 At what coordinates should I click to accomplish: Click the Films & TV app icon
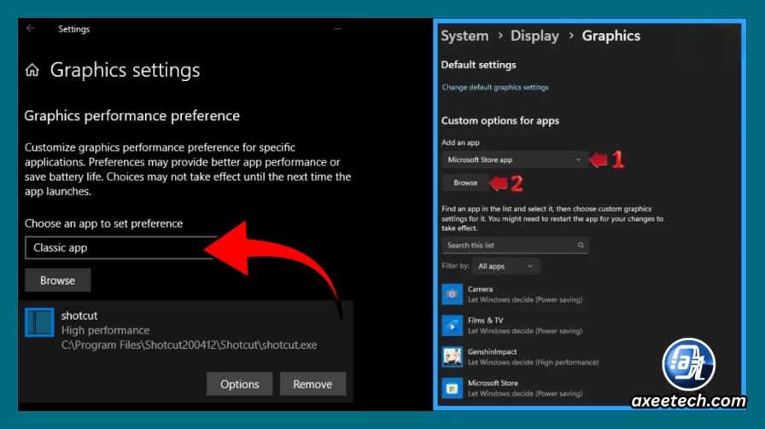[x=452, y=326]
